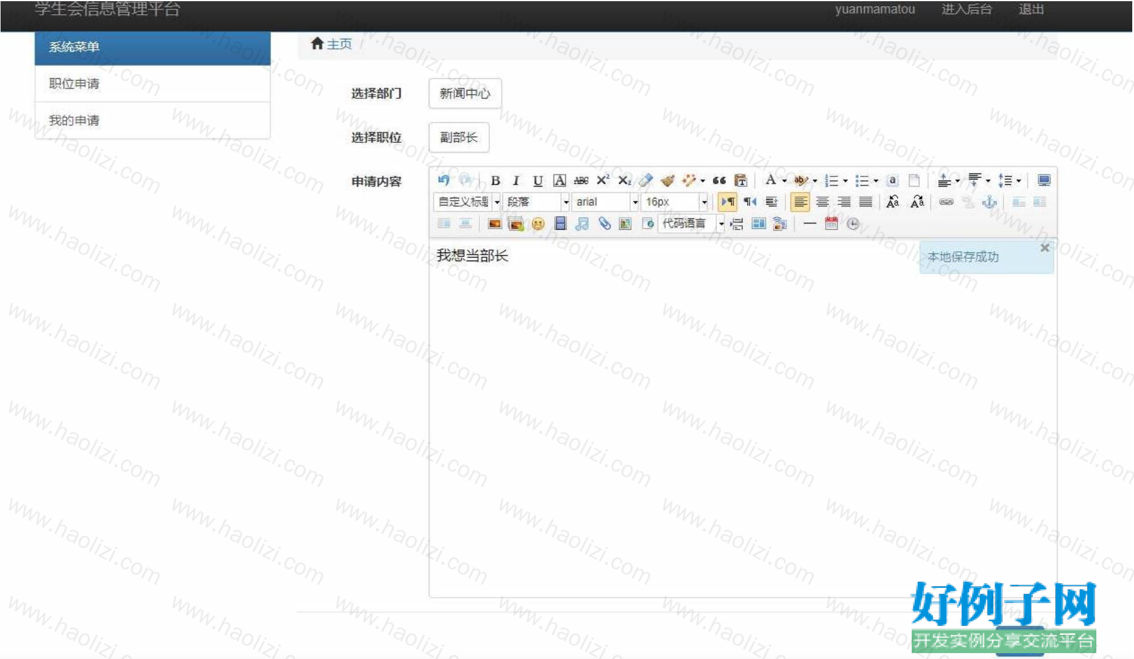Open the 代码语言 code language dropdown
This screenshot has height=659, width=1134.
pos(691,224)
